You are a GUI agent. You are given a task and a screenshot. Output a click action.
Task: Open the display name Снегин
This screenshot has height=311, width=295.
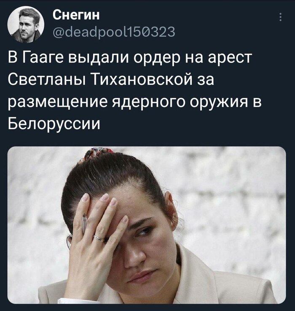[76, 14]
